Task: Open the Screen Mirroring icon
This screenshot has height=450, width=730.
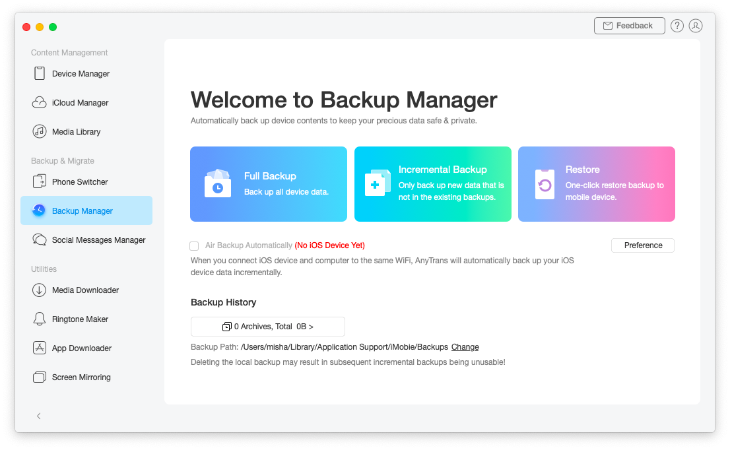Action: [x=40, y=377]
